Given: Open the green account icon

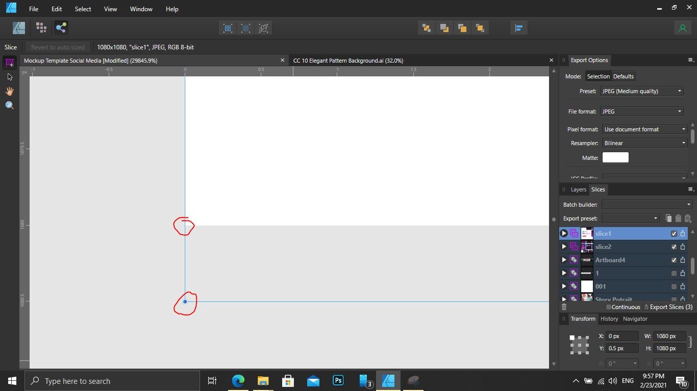Looking at the screenshot, I should tap(682, 28).
